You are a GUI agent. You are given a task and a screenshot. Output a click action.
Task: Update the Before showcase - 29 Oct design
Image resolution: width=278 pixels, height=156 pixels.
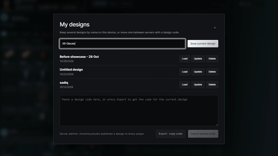tap(198, 59)
